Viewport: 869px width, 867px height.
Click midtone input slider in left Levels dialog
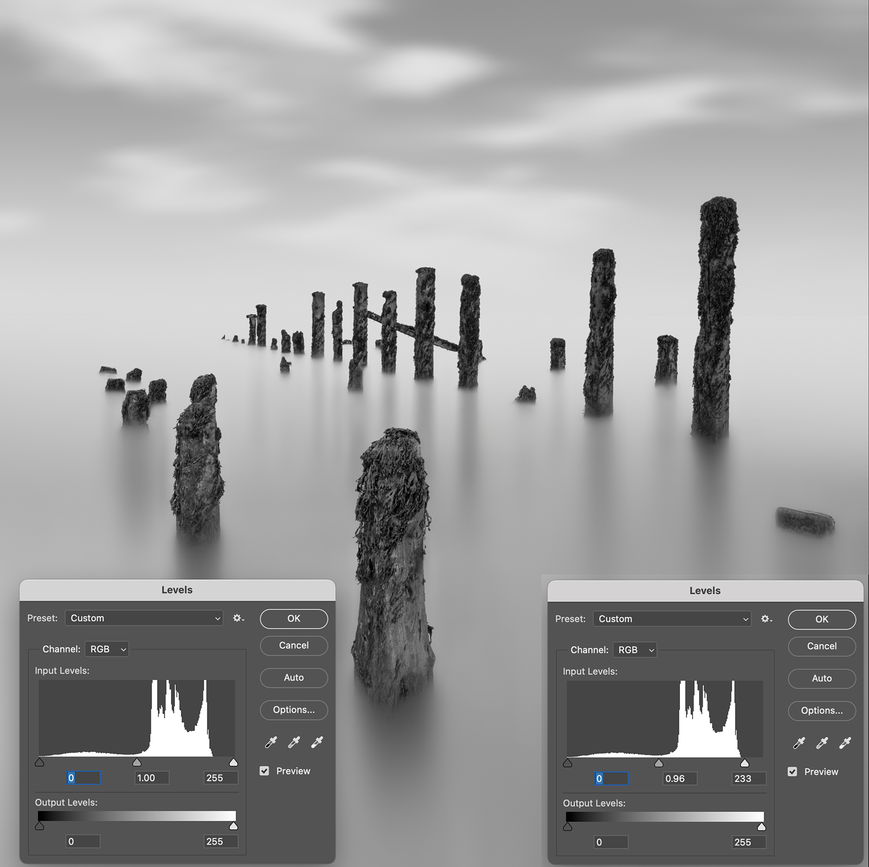(x=137, y=763)
